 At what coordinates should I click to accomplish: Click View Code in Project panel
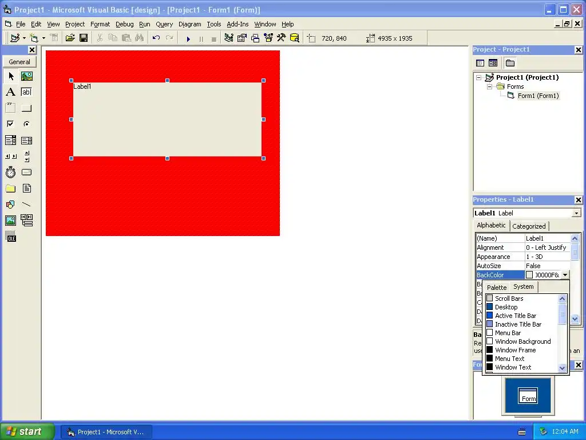pos(480,63)
